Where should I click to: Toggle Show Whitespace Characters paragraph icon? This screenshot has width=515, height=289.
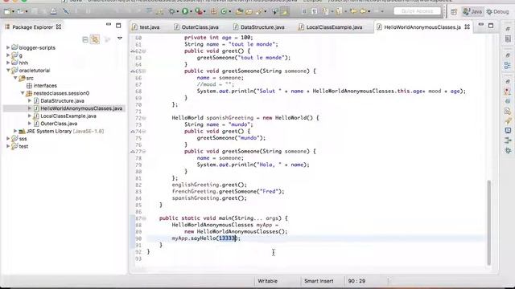[x=314, y=11]
